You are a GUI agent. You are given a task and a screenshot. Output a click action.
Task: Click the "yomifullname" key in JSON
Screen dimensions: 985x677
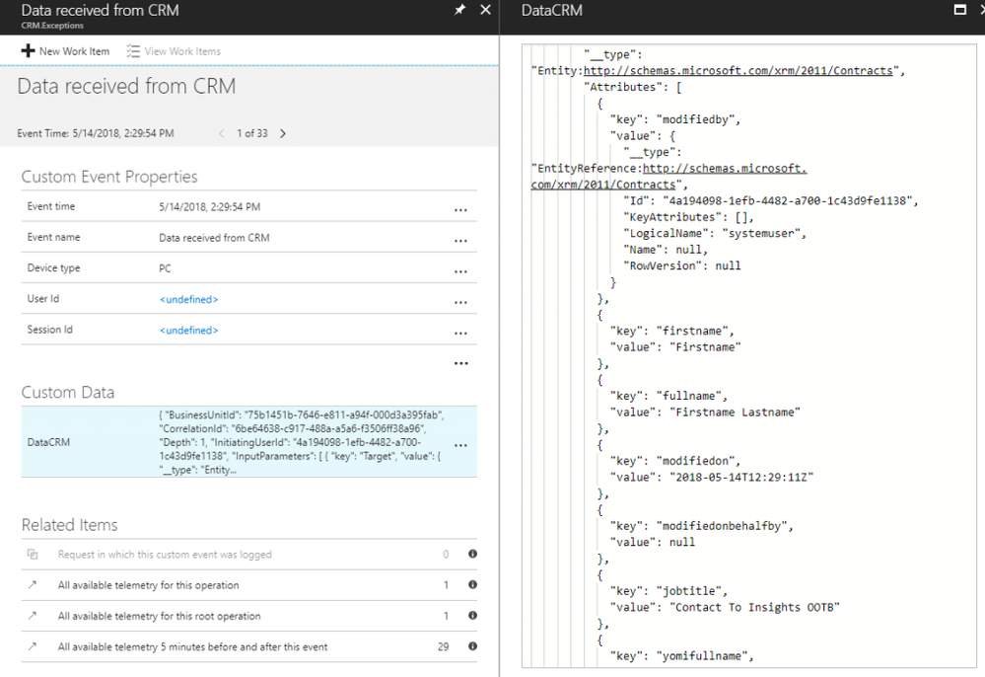[701, 656]
